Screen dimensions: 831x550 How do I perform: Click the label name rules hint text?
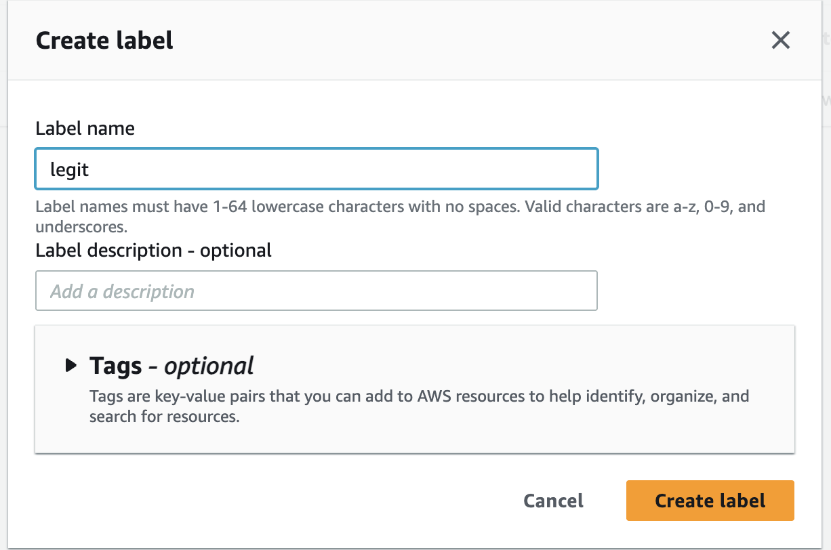coord(400,207)
